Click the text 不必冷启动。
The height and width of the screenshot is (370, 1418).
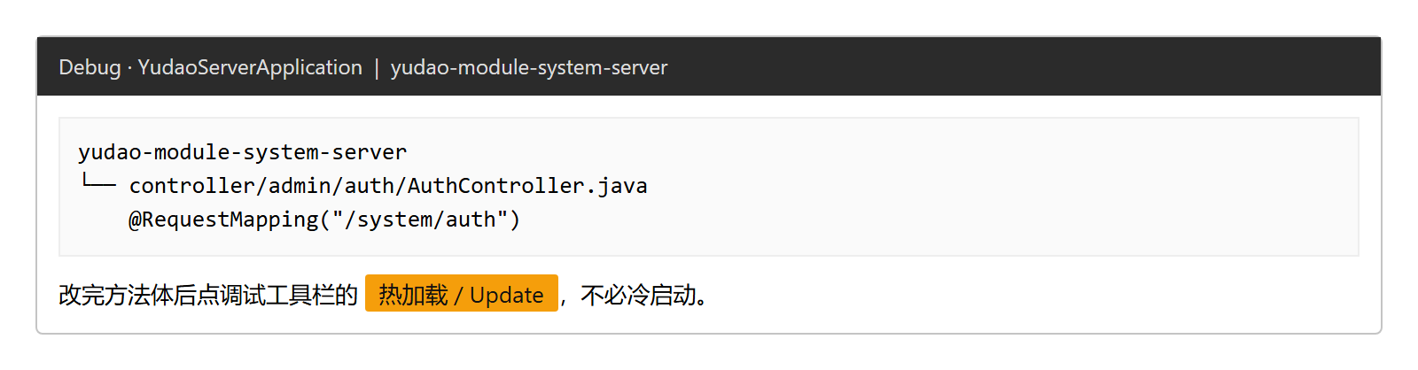tap(646, 295)
